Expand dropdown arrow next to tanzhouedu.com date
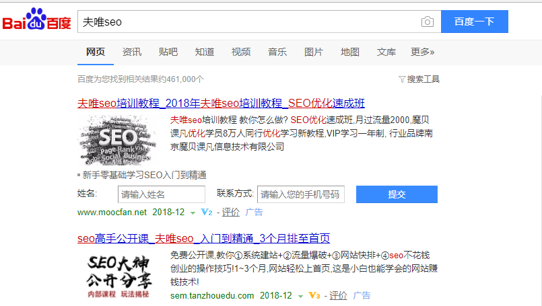The image size is (542, 306). click(300, 297)
